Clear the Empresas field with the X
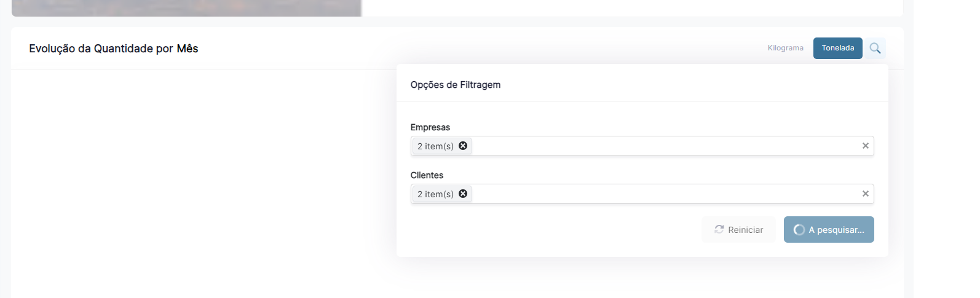The width and height of the screenshot is (980, 298). (865, 146)
